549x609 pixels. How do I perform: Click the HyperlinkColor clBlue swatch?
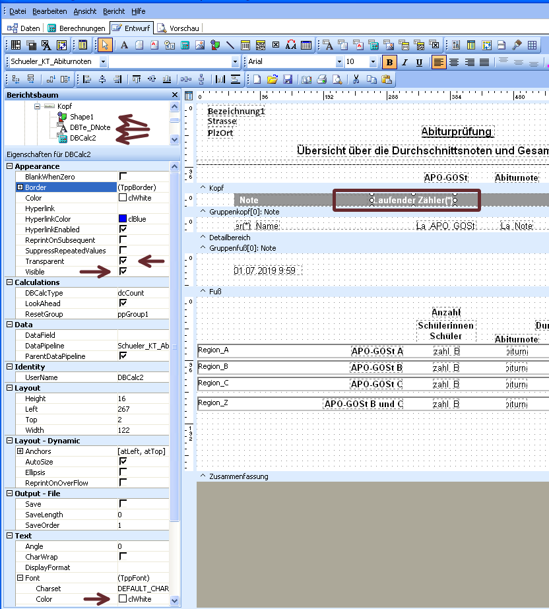coord(123,218)
